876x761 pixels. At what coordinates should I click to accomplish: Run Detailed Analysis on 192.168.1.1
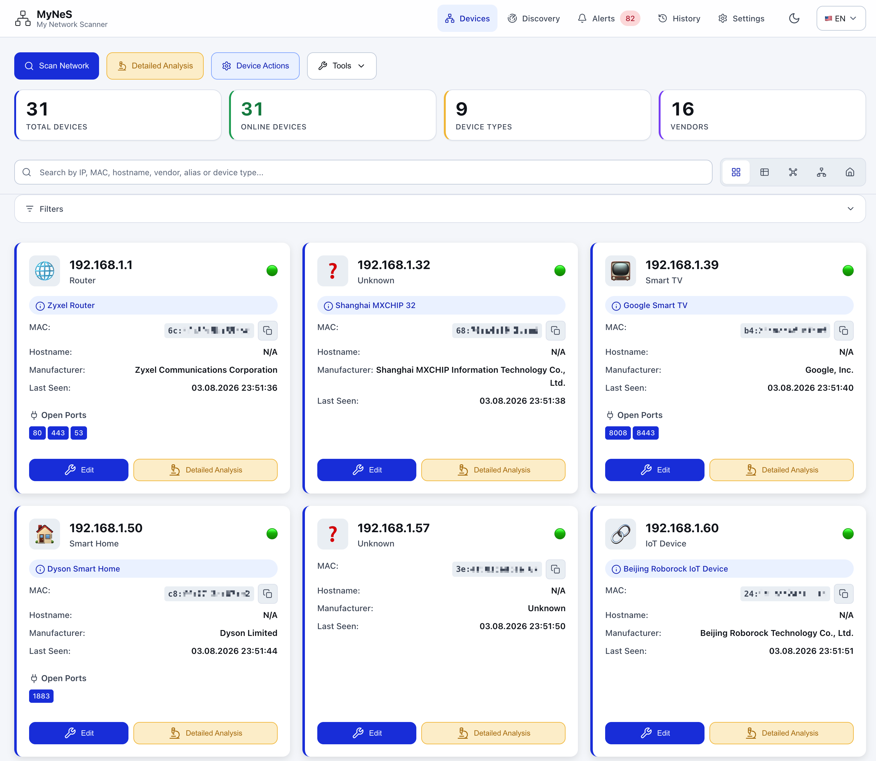[206, 470]
